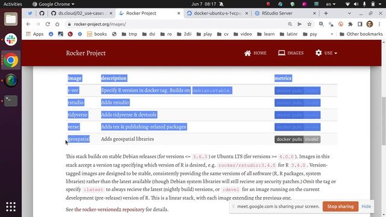Screen dimensions: 386x217
Task: Reload the current page
Action: 48,24
